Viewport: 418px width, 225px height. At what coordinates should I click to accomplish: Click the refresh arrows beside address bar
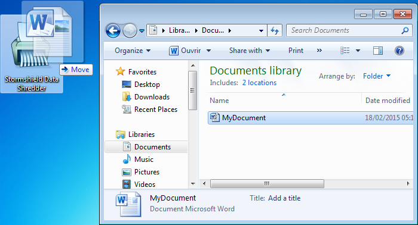[275, 30]
